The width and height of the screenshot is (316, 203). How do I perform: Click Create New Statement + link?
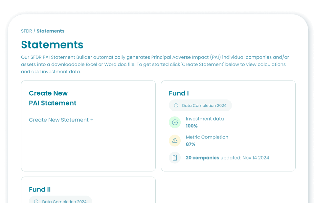(x=61, y=120)
